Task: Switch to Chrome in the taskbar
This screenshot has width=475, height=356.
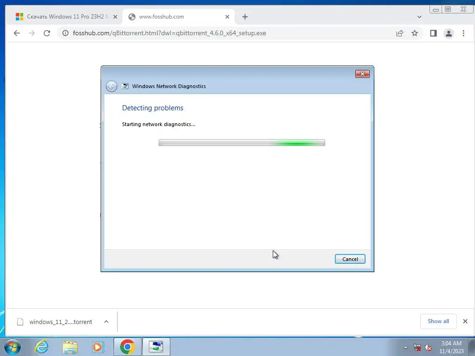Action: pos(128,347)
